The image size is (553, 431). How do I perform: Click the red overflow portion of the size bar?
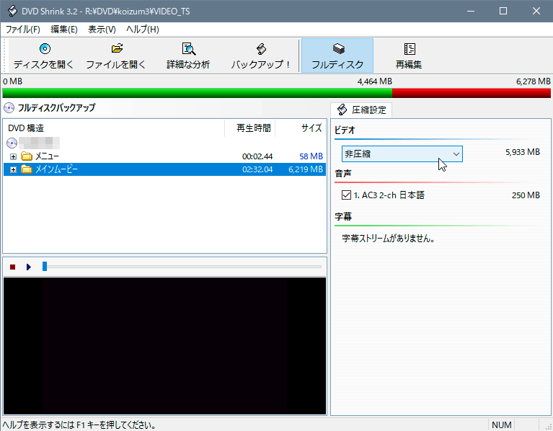pyautogui.click(x=472, y=93)
